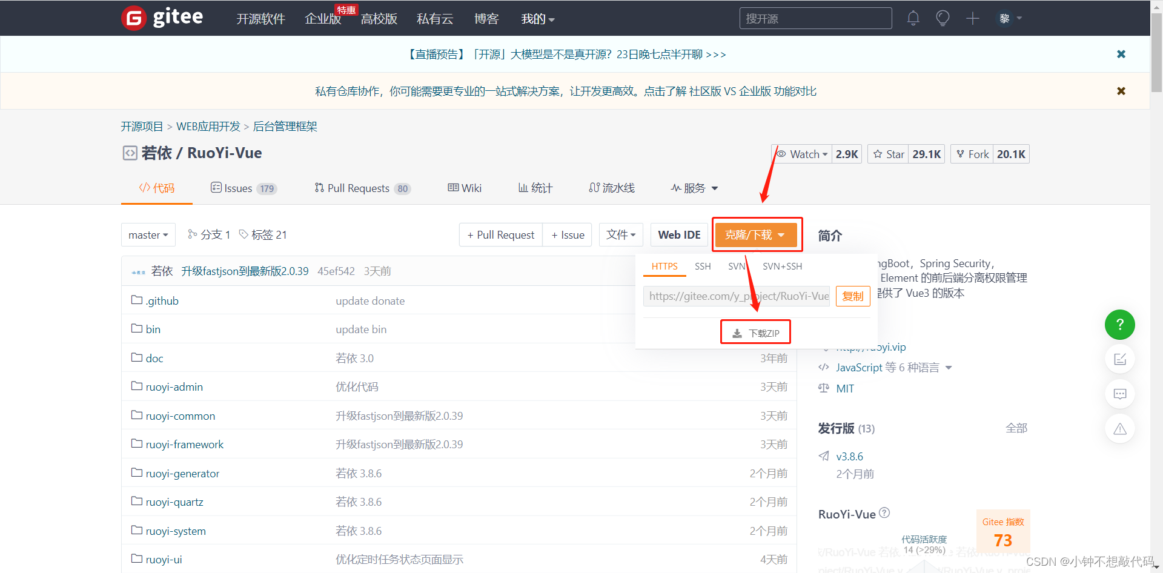
Task: Click the 复制 copy URL button
Action: tap(853, 296)
